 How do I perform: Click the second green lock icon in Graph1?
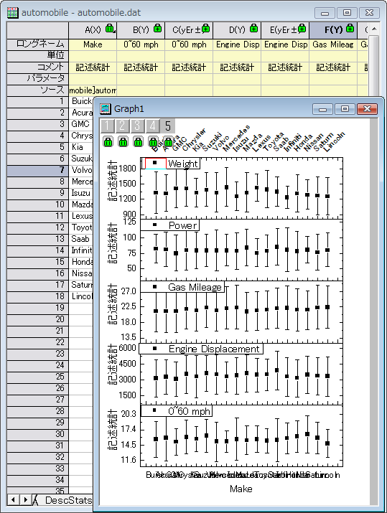click(123, 141)
